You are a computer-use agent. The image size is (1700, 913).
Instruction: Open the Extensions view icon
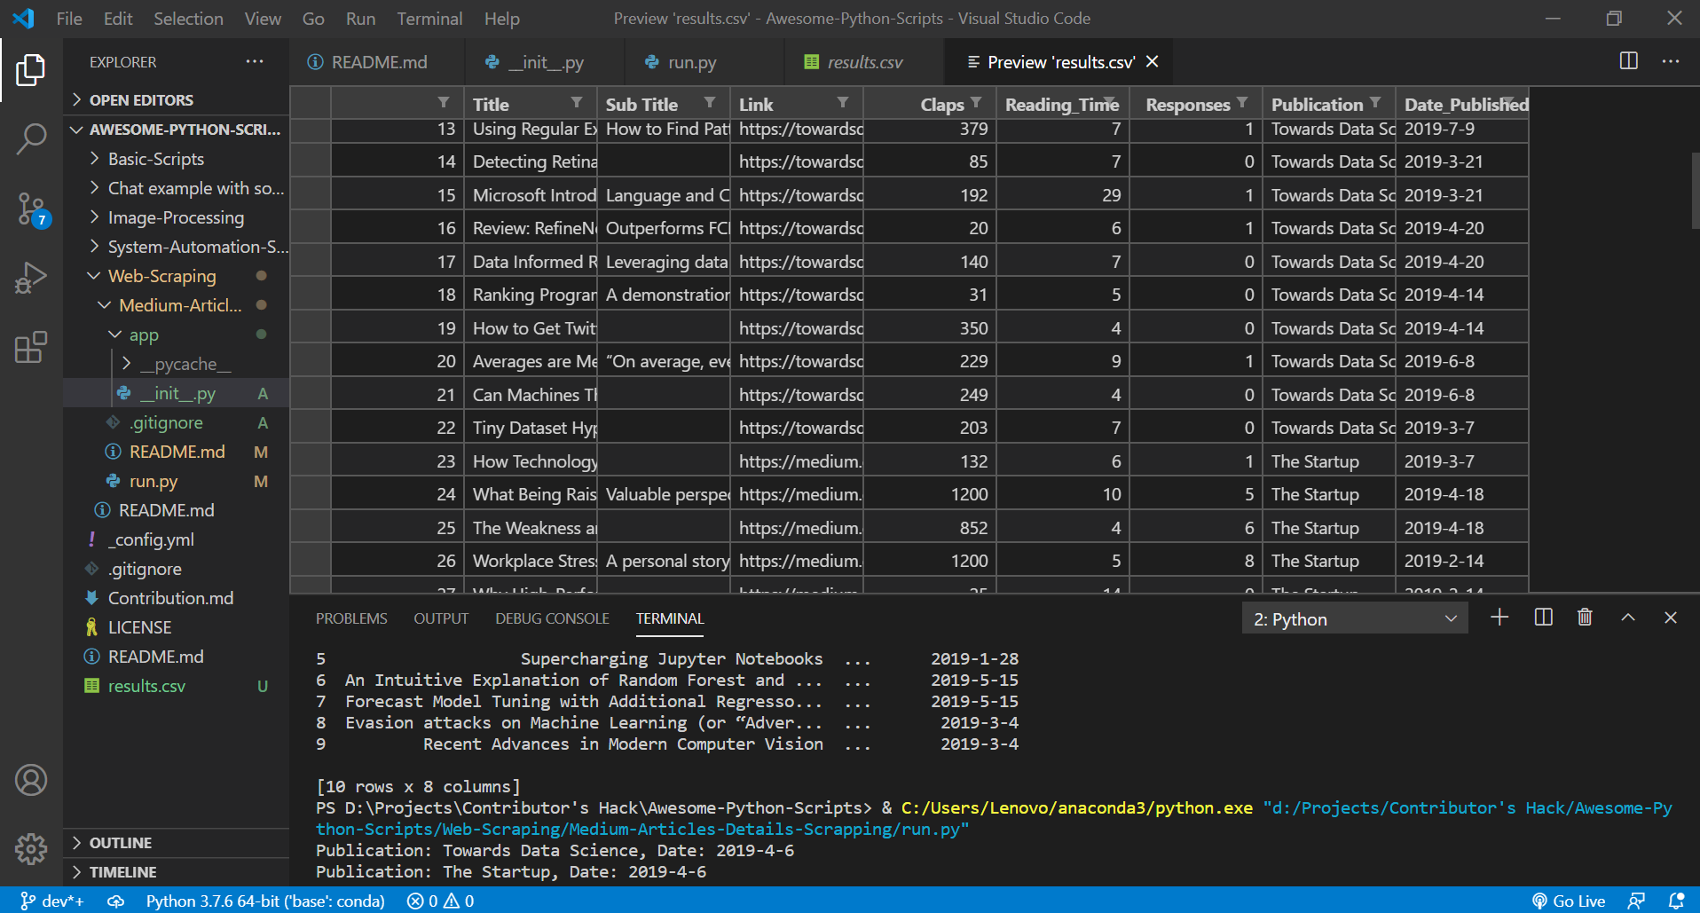coord(31,347)
